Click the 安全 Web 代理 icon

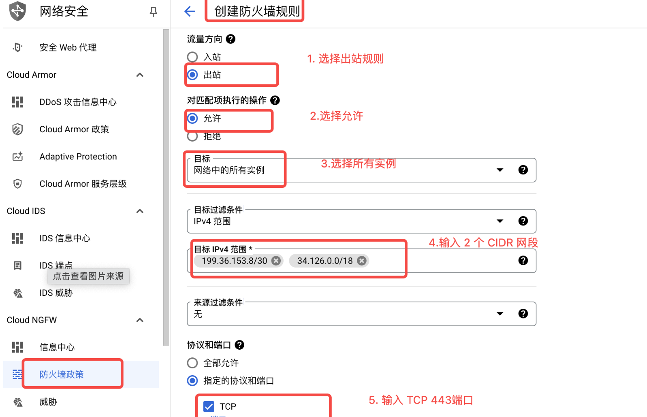17,47
